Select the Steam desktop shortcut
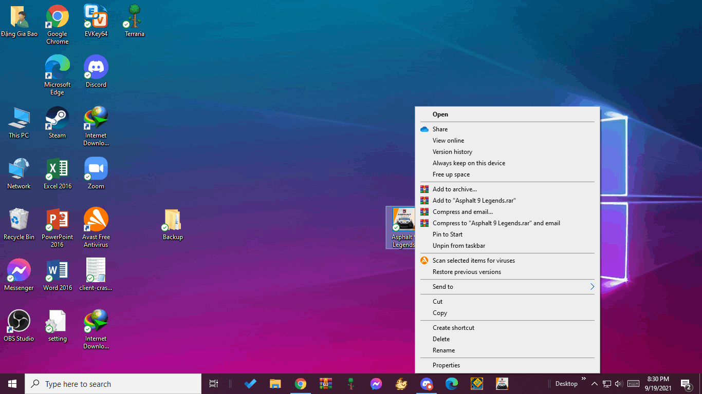The height and width of the screenshot is (394, 702). coord(58,123)
